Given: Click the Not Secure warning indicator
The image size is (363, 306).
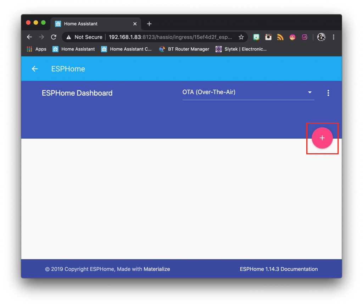Looking at the screenshot, I should pyautogui.click(x=84, y=37).
